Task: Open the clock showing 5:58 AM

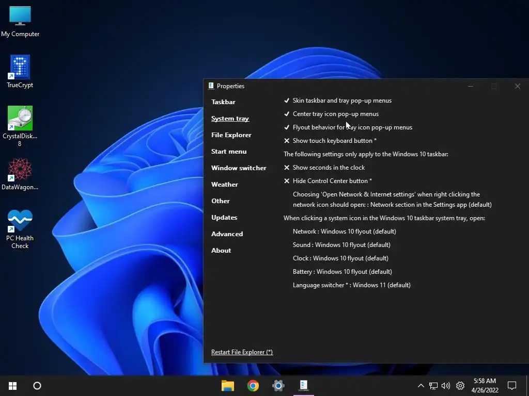Action: (485, 386)
